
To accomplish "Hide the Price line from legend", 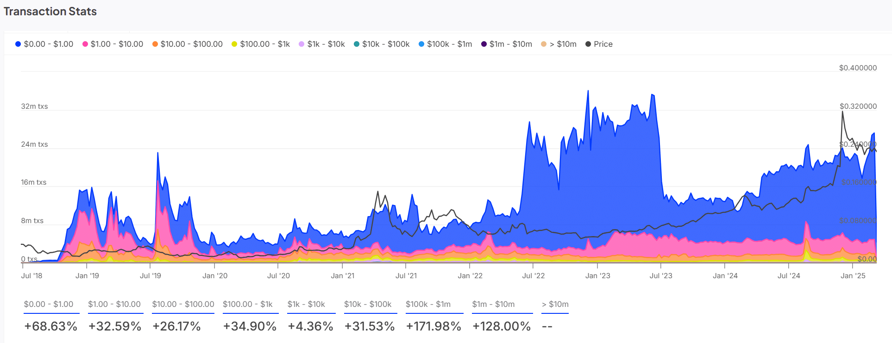I will pos(599,44).
